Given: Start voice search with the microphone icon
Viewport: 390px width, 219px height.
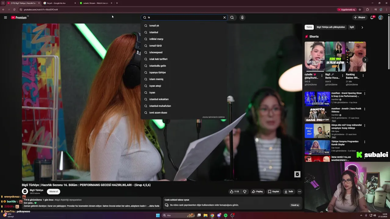Looking at the screenshot, I should coord(242,17).
